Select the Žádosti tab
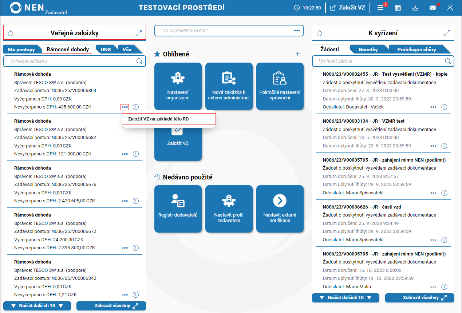 tap(329, 49)
